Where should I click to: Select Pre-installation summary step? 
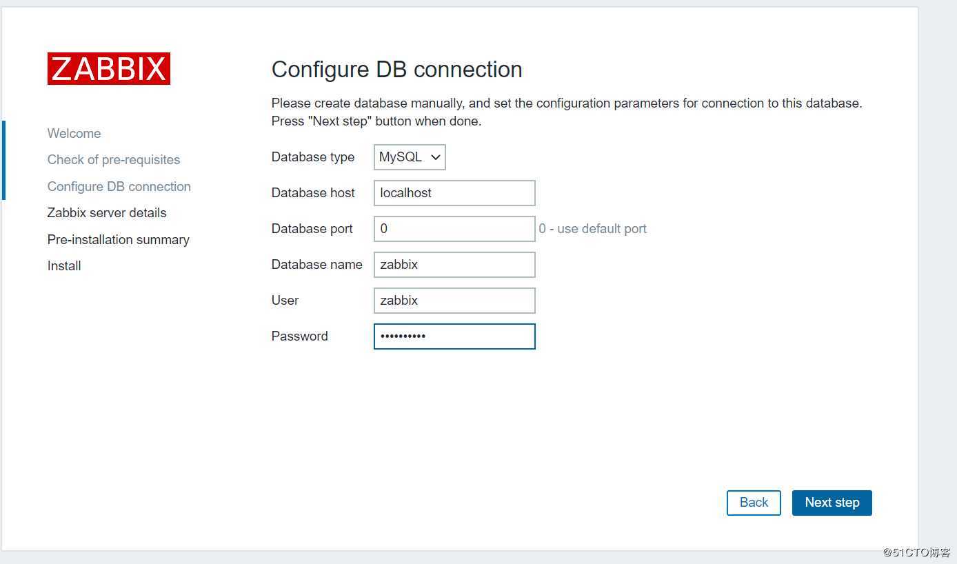119,240
